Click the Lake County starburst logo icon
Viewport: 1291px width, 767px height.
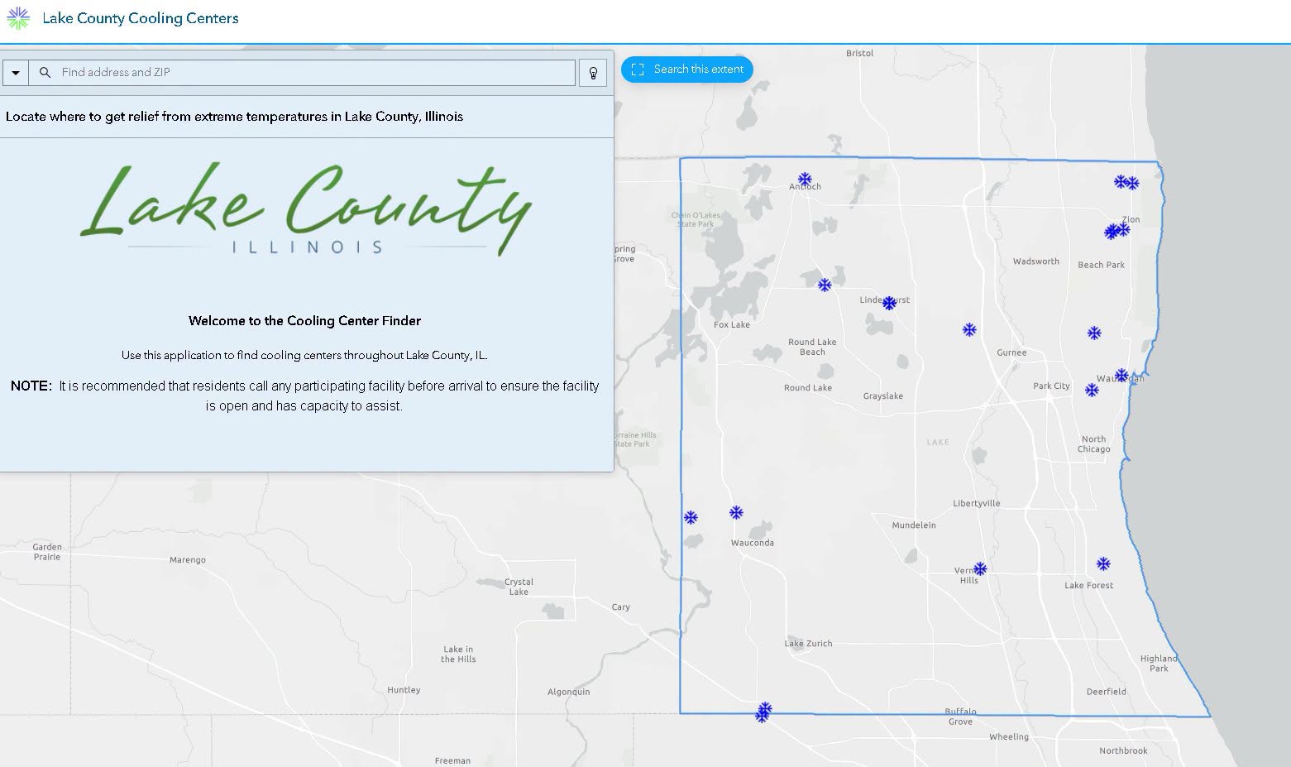[17, 18]
